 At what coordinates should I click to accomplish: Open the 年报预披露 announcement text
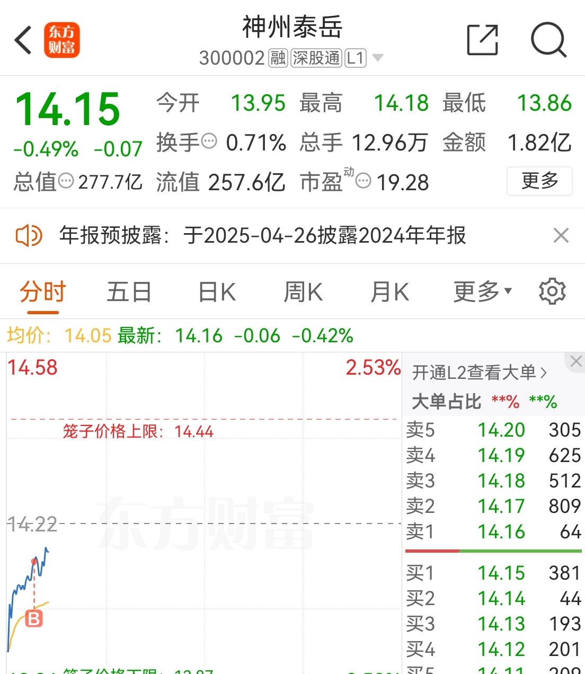pyautogui.click(x=262, y=235)
